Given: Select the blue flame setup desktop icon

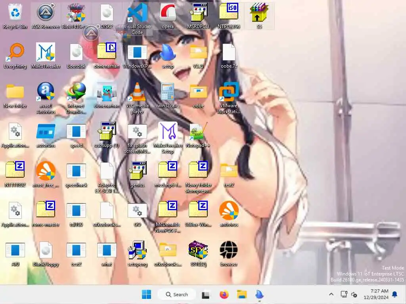Looking at the screenshot, I should (168, 56).
